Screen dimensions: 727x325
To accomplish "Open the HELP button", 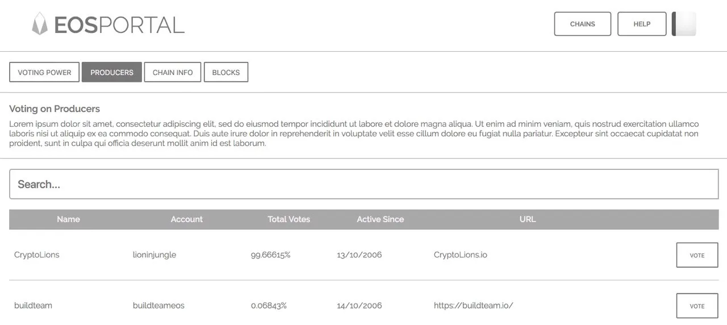I will tap(642, 24).
